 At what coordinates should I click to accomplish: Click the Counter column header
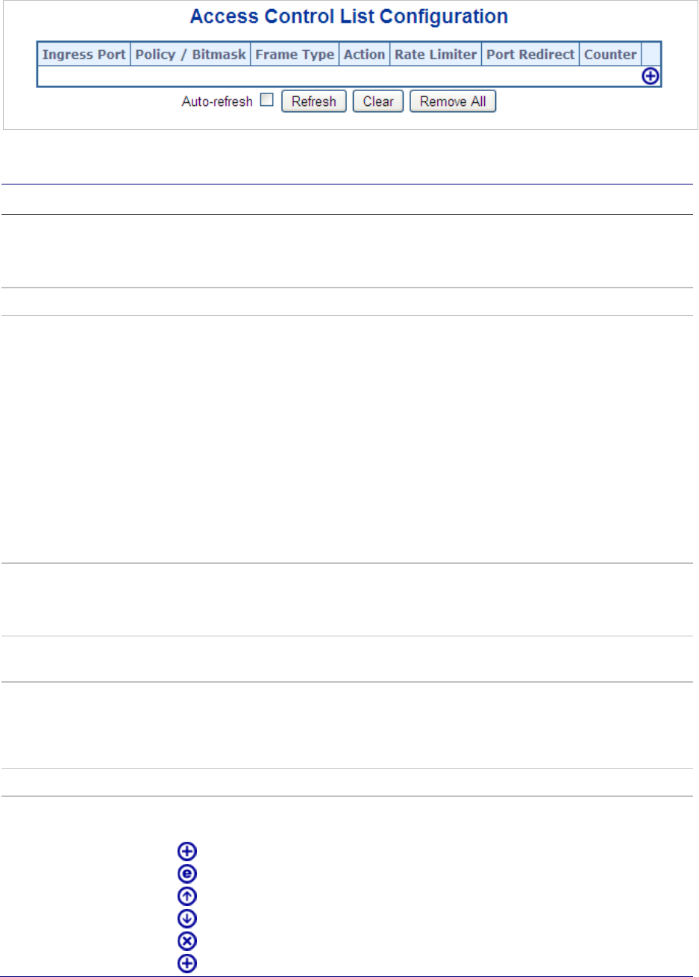[x=610, y=55]
